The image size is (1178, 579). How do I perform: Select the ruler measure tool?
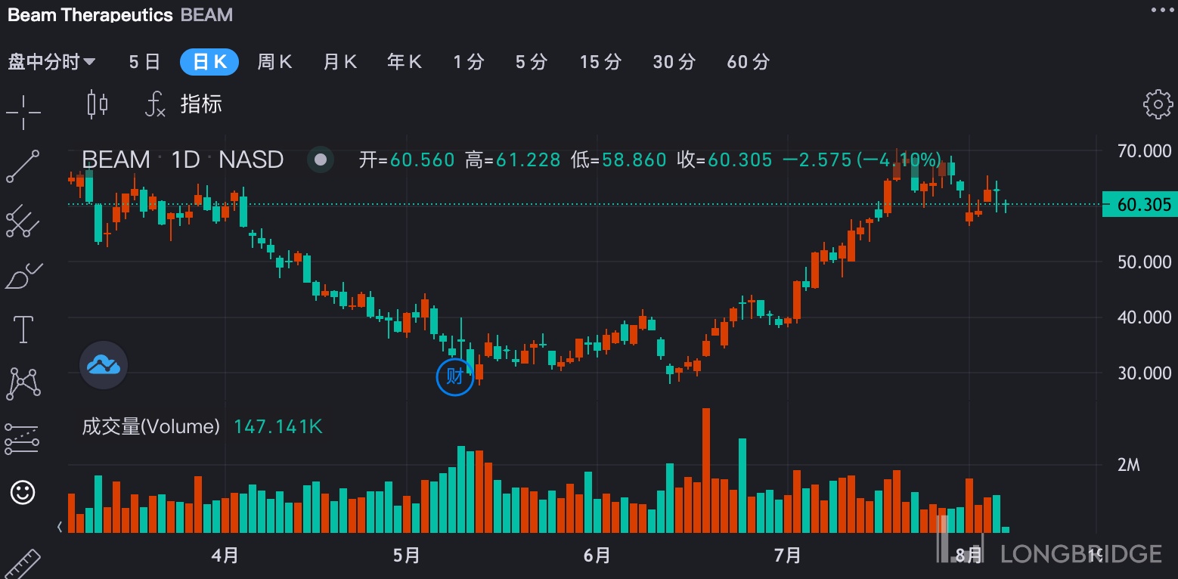tap(21, 564)
